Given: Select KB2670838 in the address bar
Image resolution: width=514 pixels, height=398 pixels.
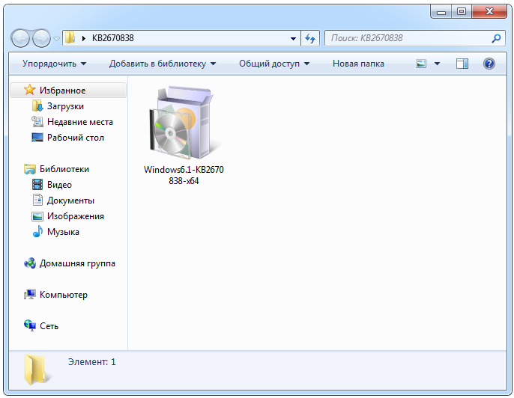Looking at the screenshot, I should coord(112,38).
